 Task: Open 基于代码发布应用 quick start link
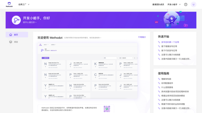click(169, 50)
